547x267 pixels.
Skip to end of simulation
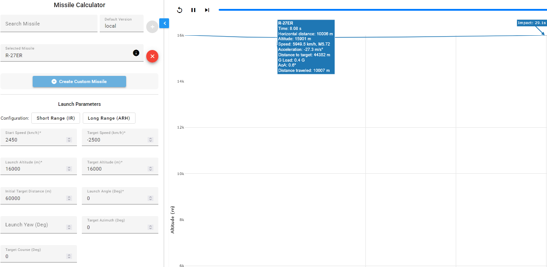(207, 10)
